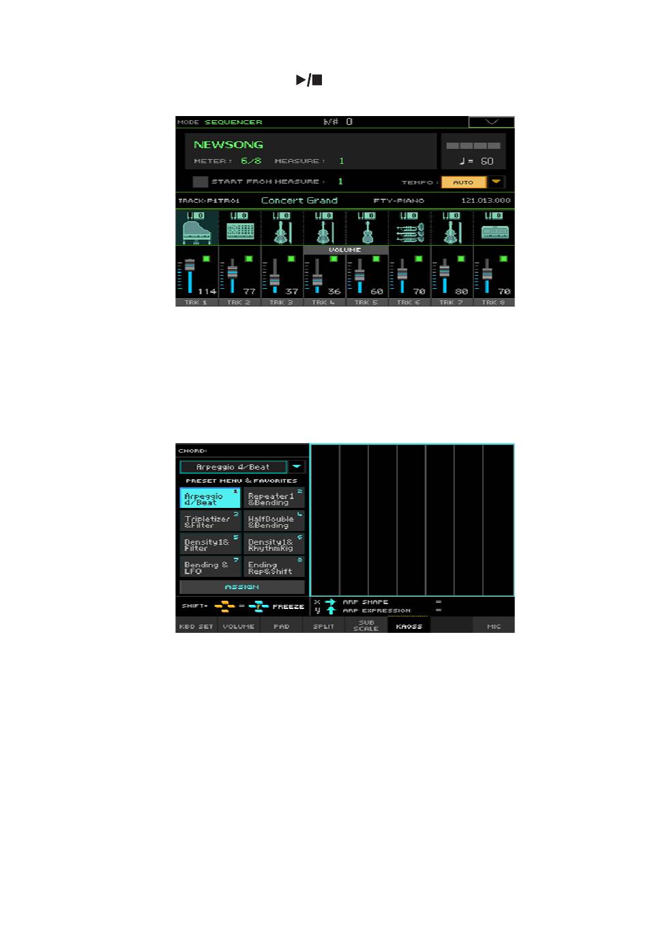Image resolution: width=648 pixels, height=938 pixels.
Task: Select the HalfDouble & Bending preset
Action: 274,522
